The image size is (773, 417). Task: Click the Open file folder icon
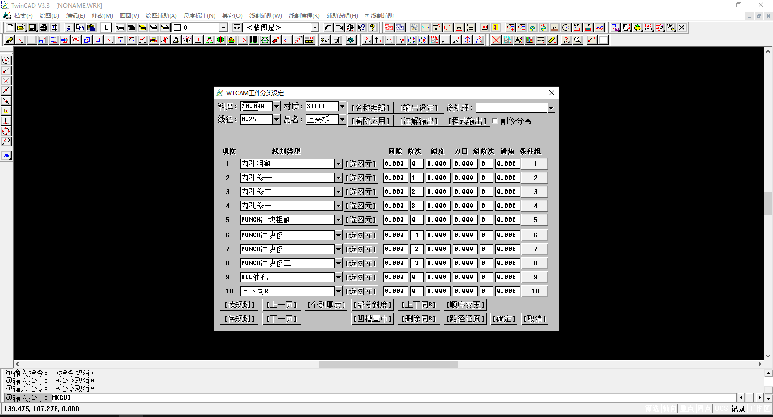click(x=21, y=28)
